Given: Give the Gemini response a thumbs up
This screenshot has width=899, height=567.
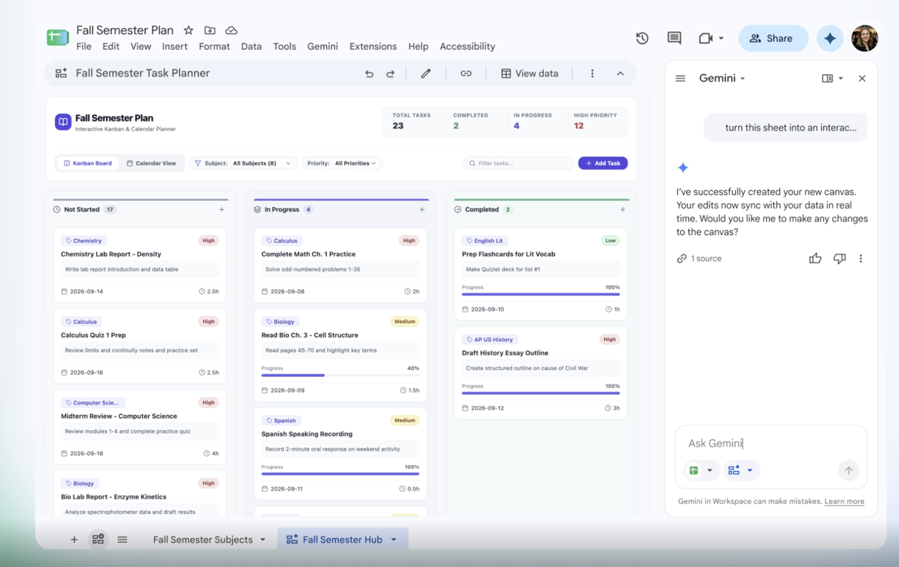Looking at the screenshot, I should pos(815,258).
